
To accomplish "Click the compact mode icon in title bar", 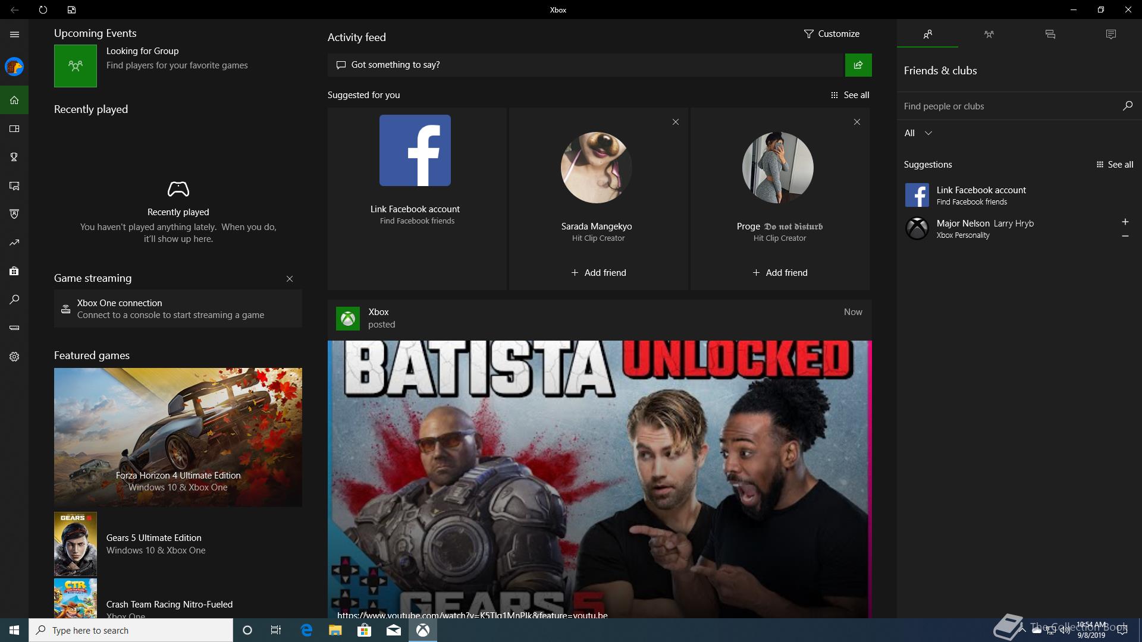I will tap(71, 10).
